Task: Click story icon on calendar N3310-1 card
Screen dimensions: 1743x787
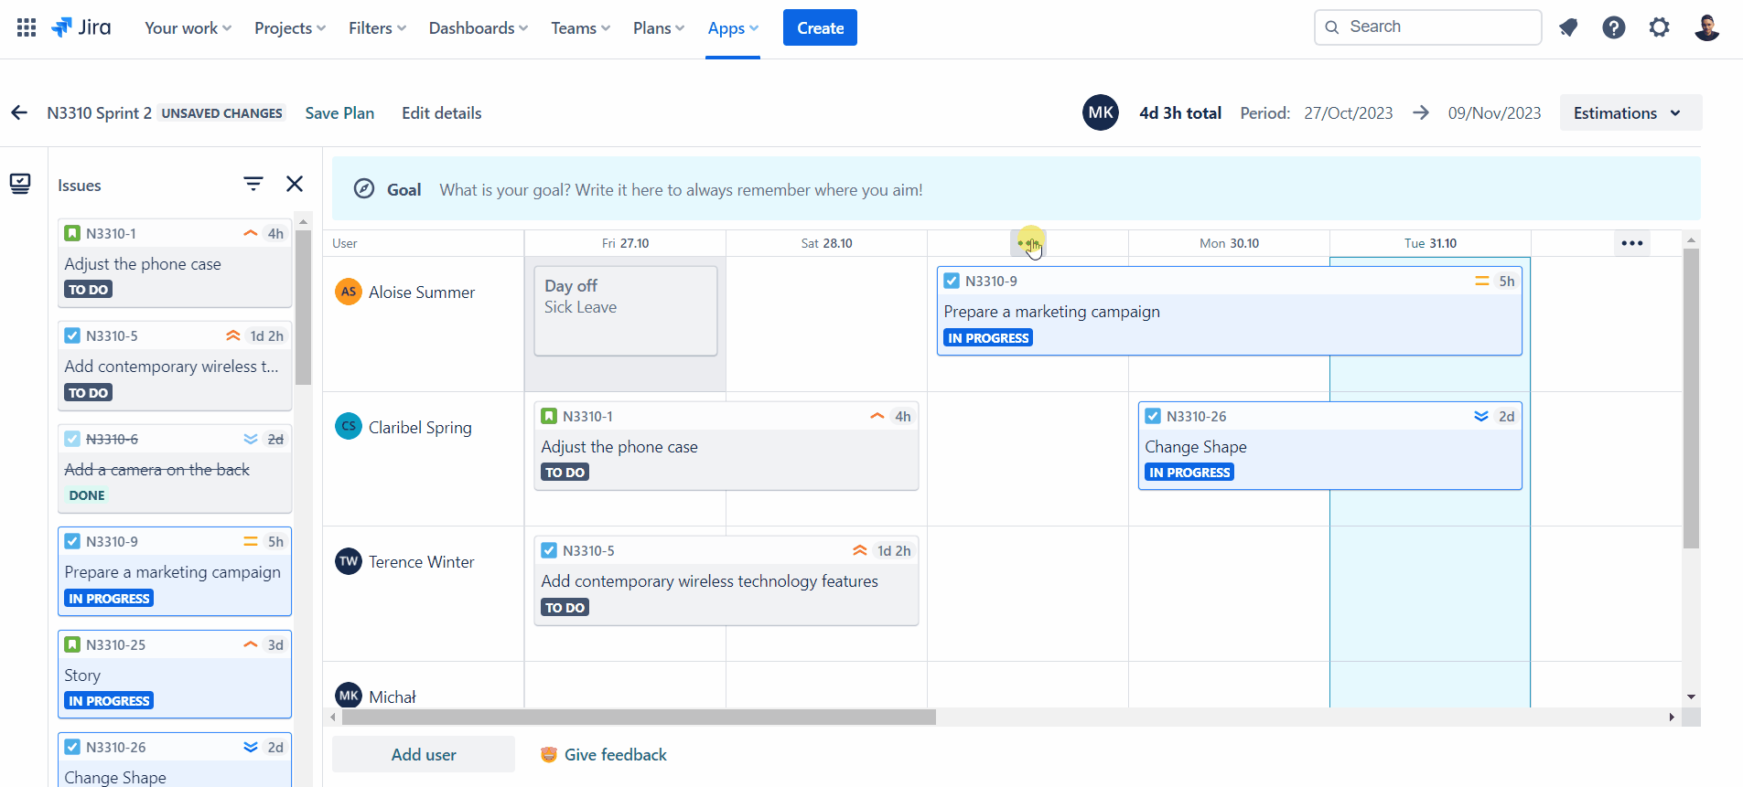Action: tap(549, 416)
